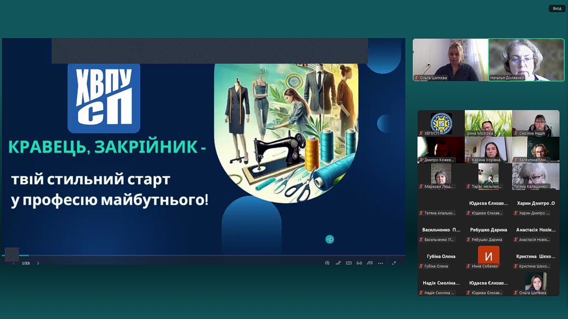This screenshot has width=568, height=319.
Task: Select the Маркова Люд… video tile
Action: coord(441,176)
